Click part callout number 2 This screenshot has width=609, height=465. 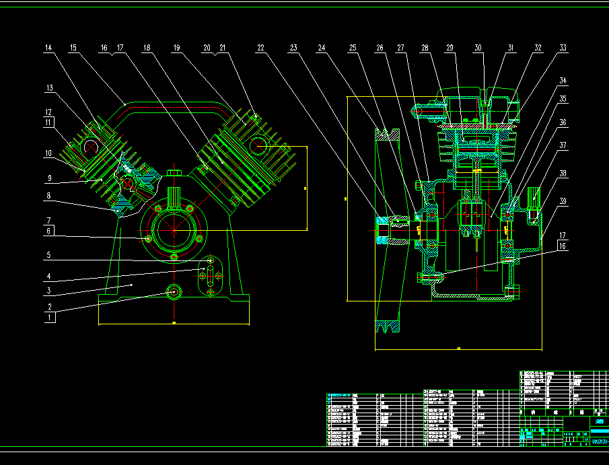point(50,306)
